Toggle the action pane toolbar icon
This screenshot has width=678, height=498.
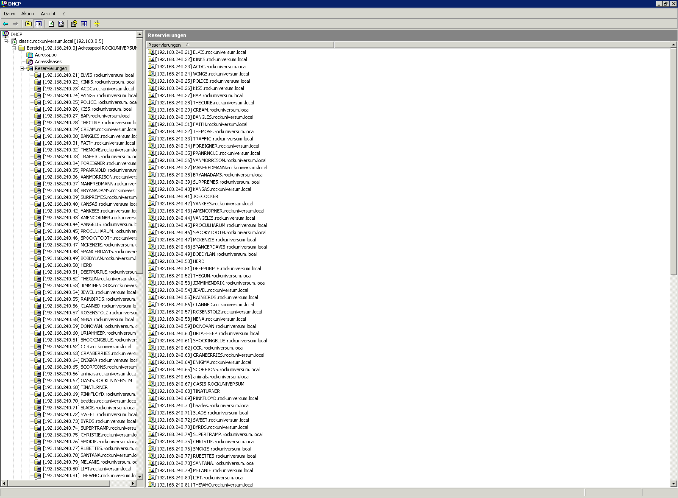tap(84, 24)
